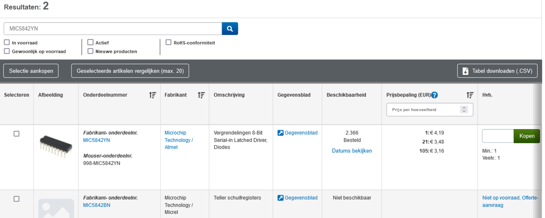This screenshot has width=545, height=218.
Task: Click the blue search magnifier button
Action: click(x=230, y=29)
